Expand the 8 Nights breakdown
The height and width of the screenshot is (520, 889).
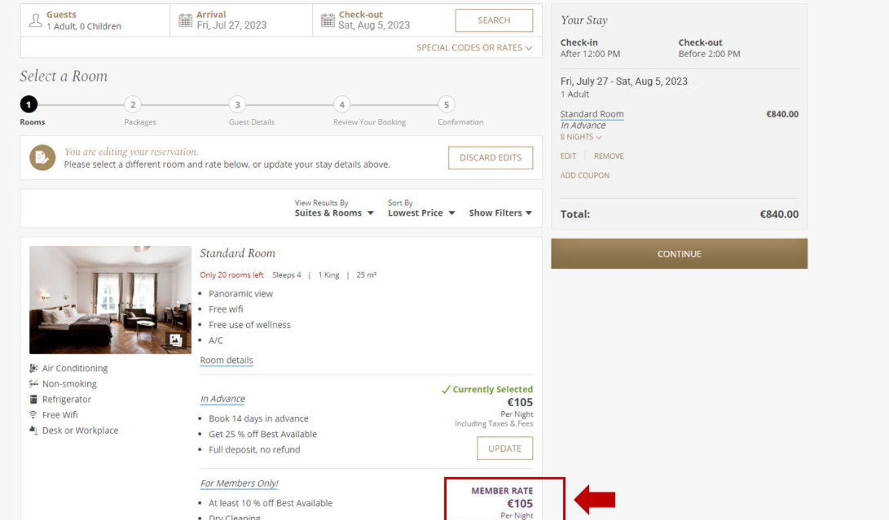tap(581, 137)
